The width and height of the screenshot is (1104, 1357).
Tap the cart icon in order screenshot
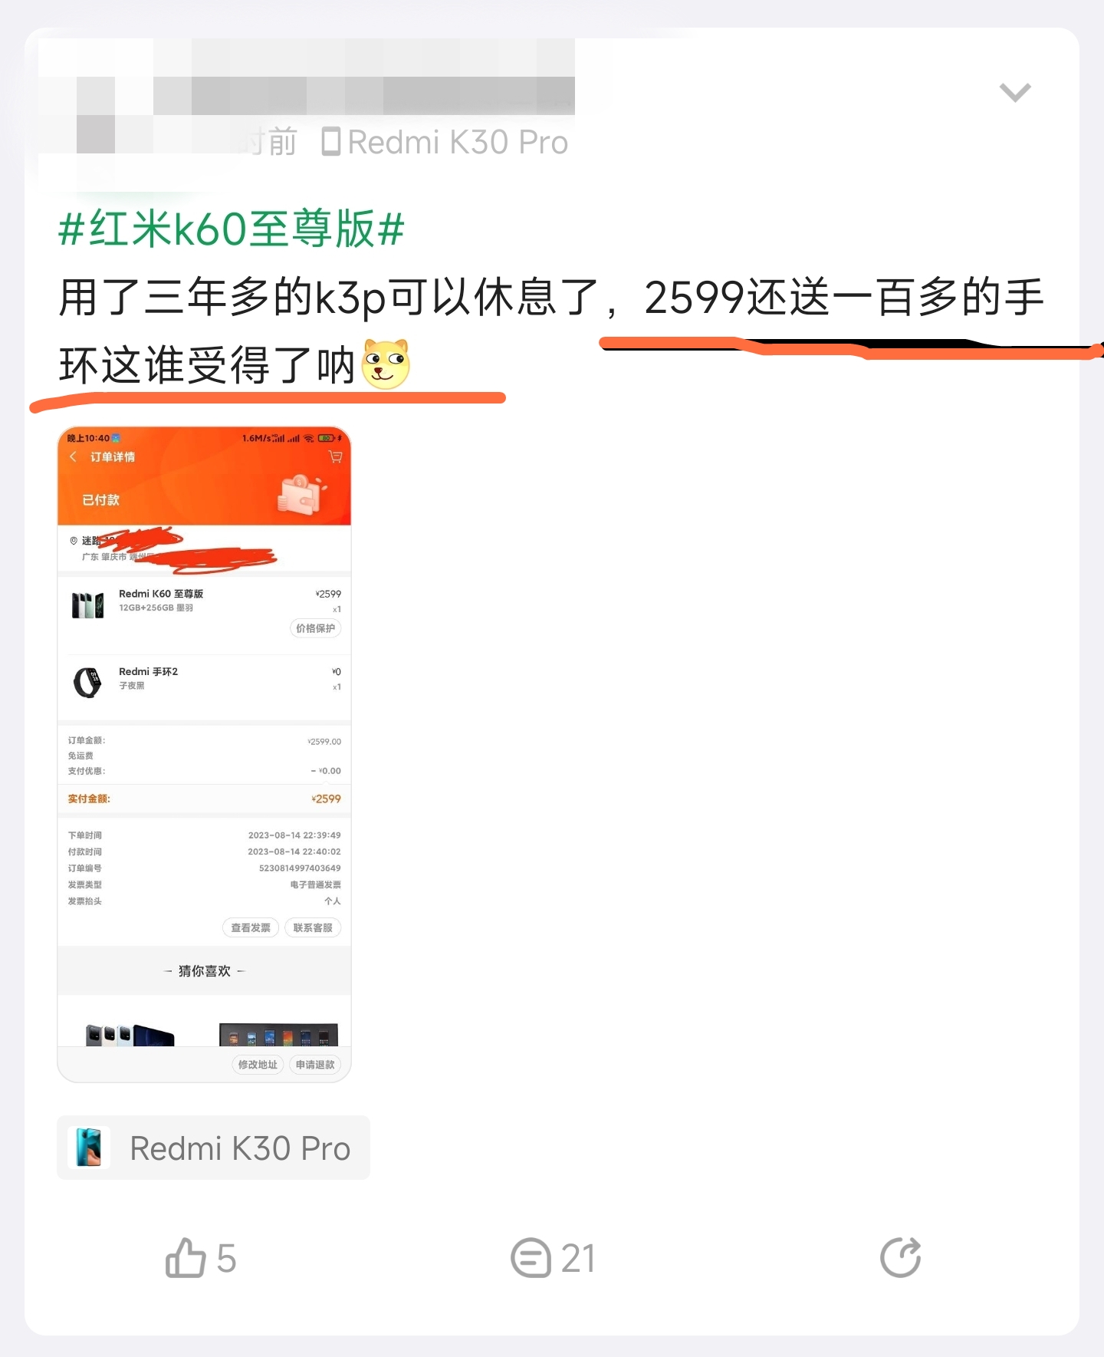pos(335,456)
